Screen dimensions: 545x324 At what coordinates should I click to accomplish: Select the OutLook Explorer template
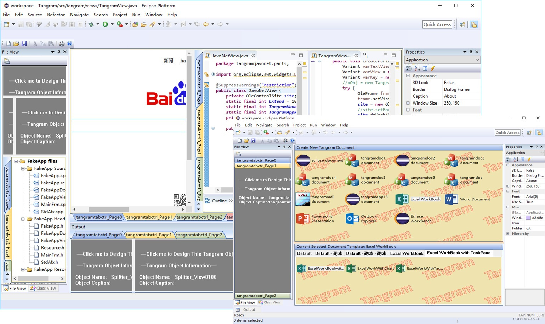tap(362, 219)
